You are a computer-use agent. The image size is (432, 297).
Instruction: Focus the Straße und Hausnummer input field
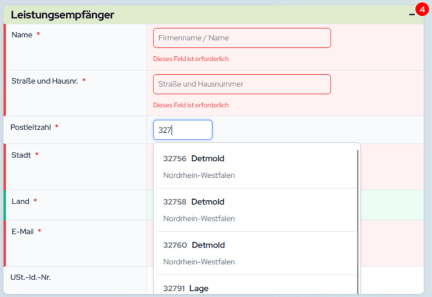[x=242, y=84]
